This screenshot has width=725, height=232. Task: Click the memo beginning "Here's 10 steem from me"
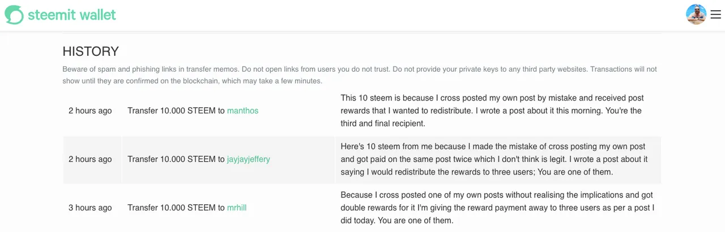pyautogui.click(x=494, y=159)
